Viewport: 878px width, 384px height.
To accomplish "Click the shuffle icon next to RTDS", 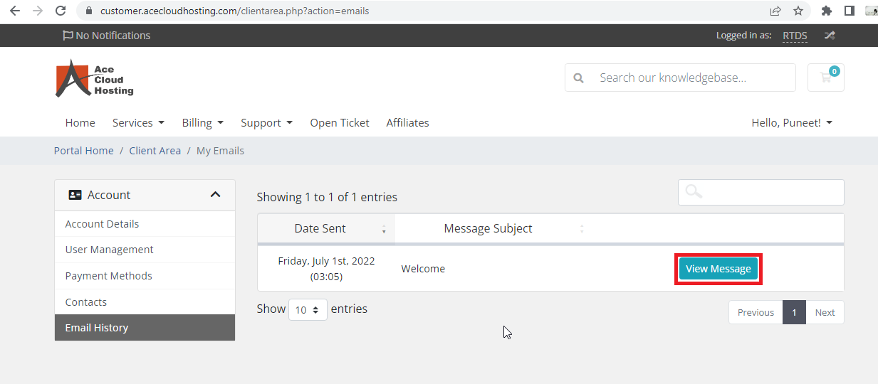I will 830,35.
